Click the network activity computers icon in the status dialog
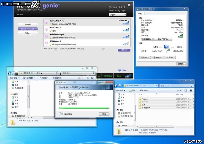Screen dimensions: 204x144 tap(167, 48)
